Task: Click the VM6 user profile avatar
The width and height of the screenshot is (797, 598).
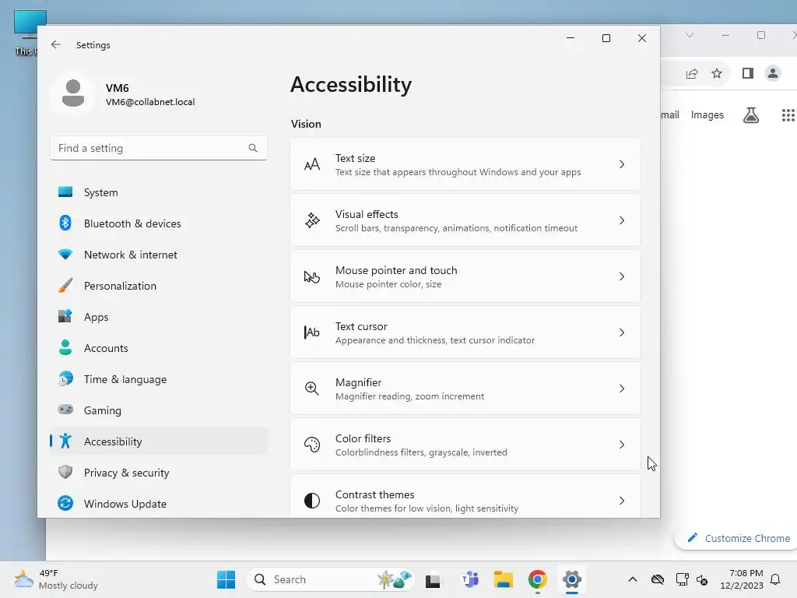Action: (x=73, y=93)
